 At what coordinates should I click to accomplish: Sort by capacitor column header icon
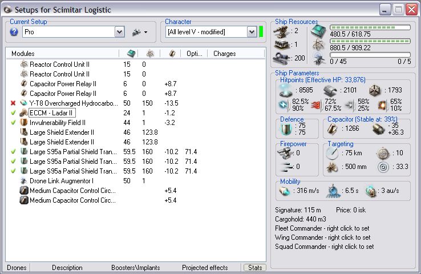point(172,54)
